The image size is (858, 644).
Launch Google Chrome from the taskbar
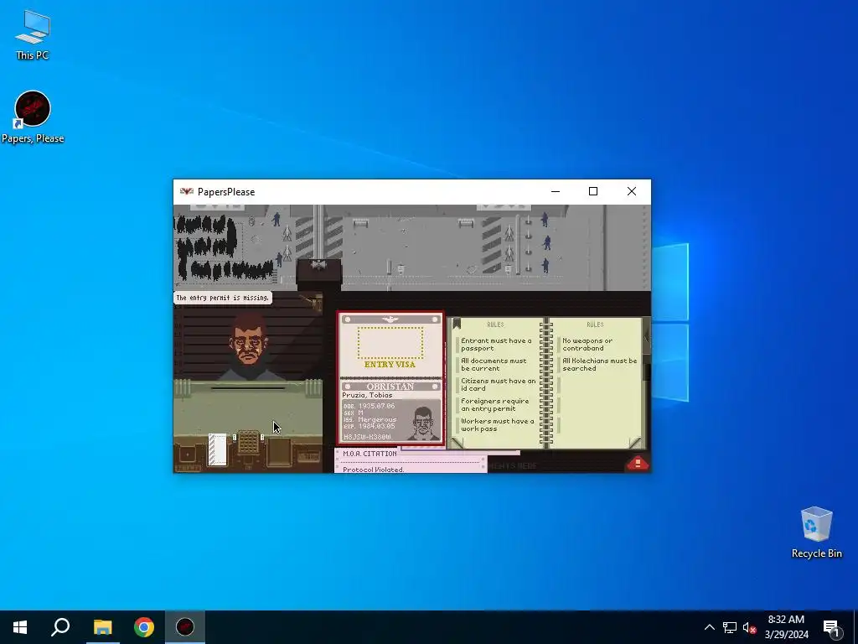144,627
